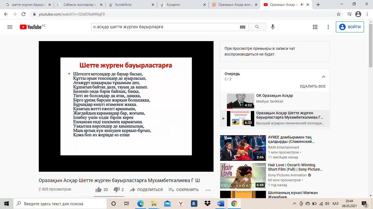
Task: Dislike the video with thumbs down
Action: [x=117, y=190]
